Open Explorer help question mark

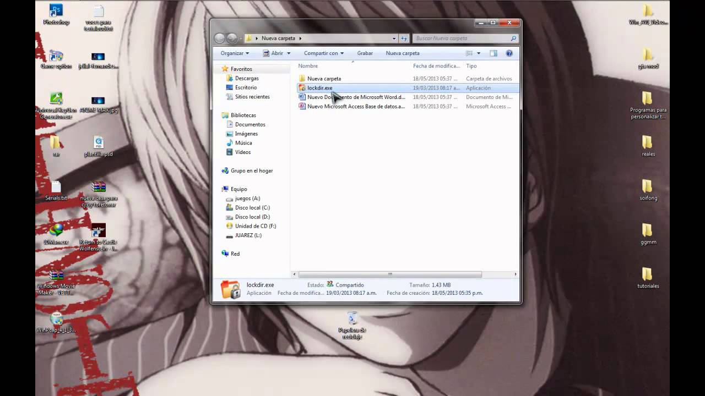[509, 53]
